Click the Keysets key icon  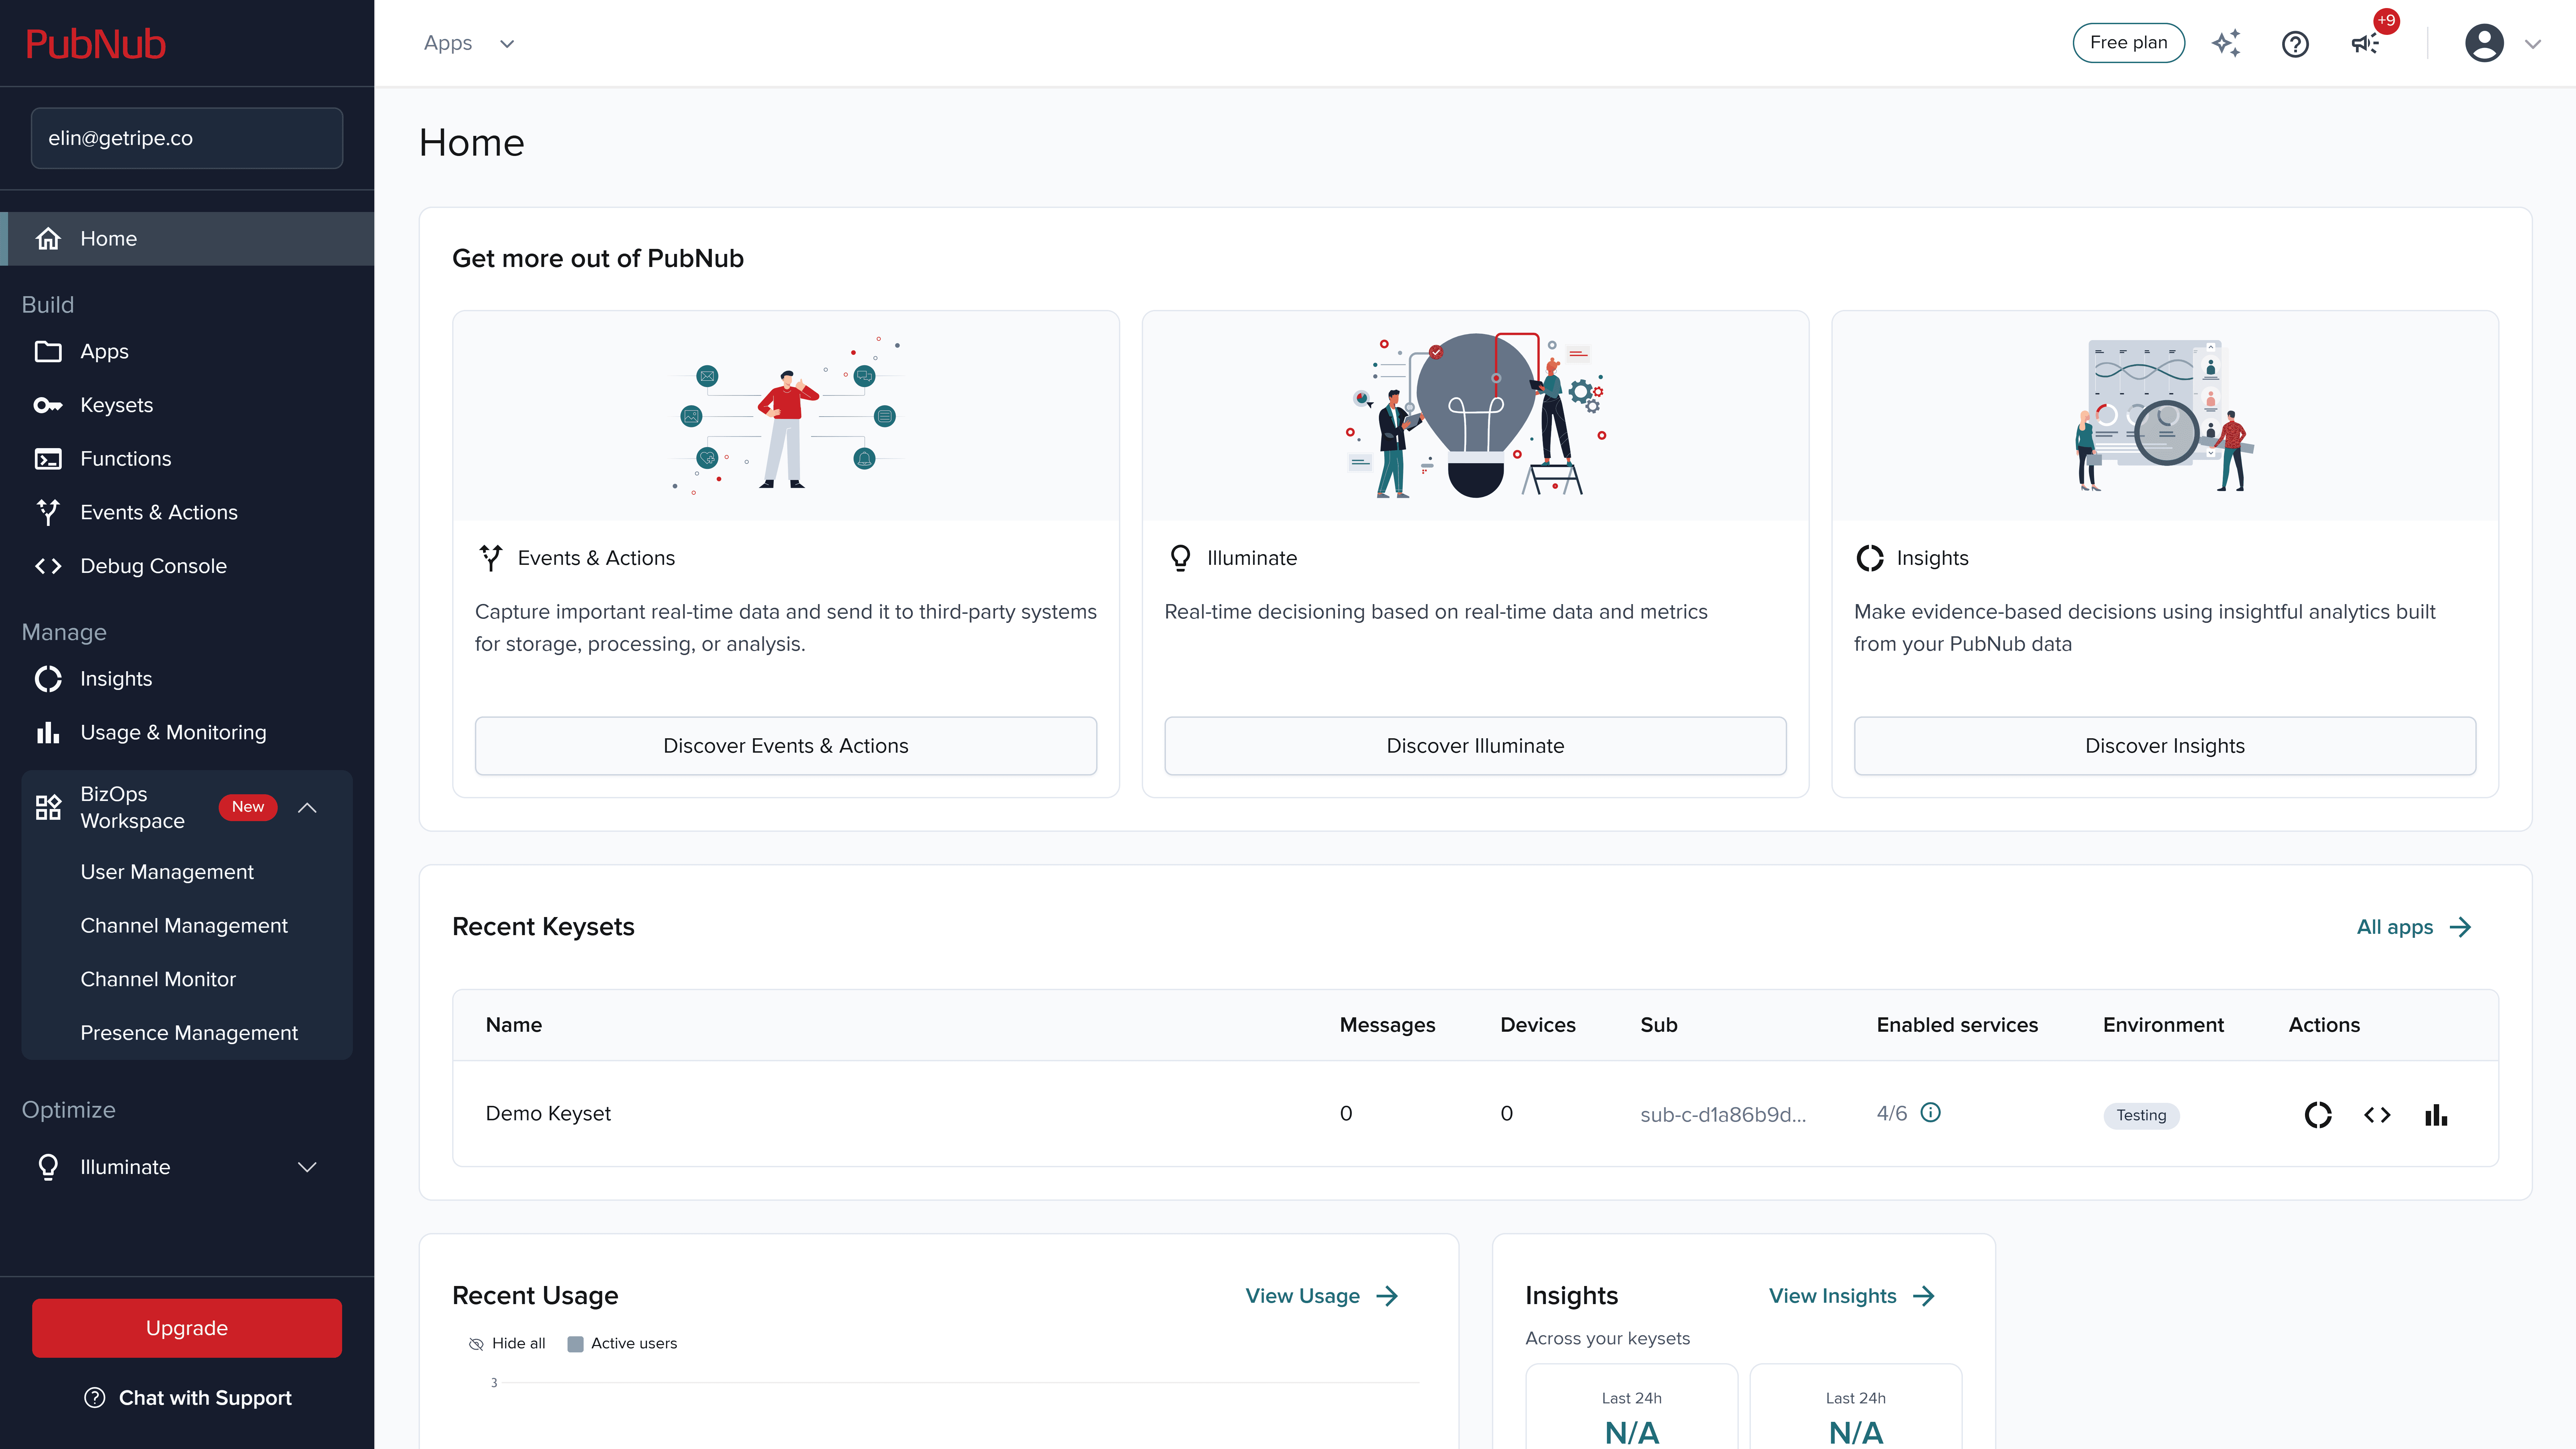coord(48,405)
